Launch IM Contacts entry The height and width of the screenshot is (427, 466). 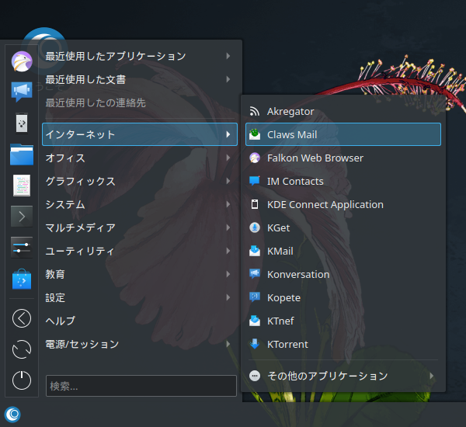point(343,181)
